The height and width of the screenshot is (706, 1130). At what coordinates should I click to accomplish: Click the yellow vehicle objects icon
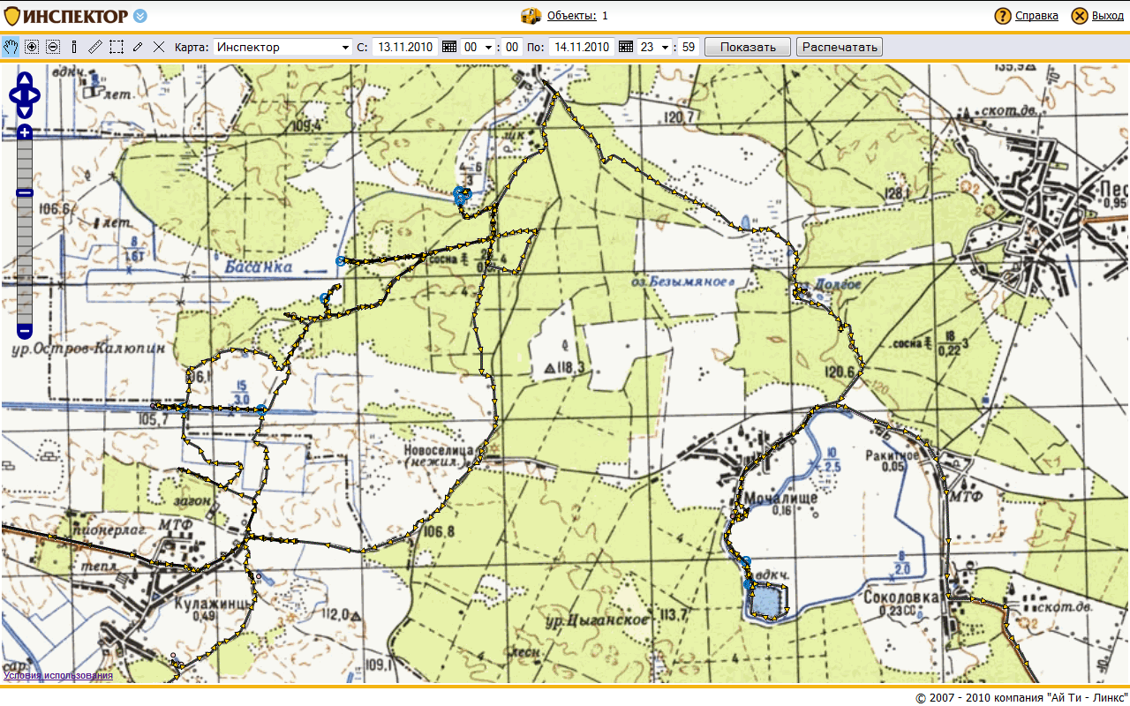click(x=531, y=15)
